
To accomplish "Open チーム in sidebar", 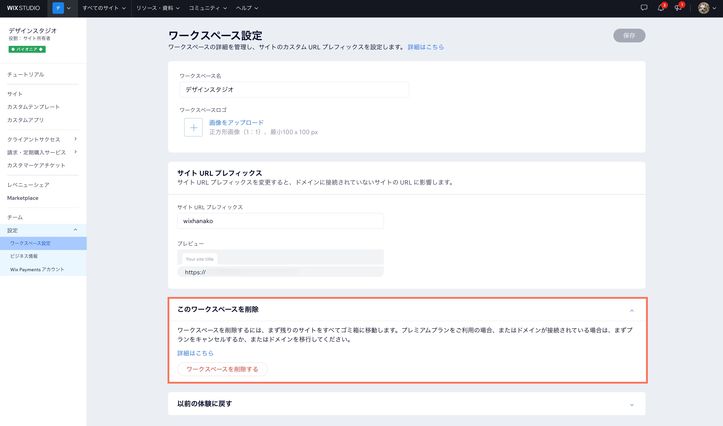I will [x=15, y=217].
